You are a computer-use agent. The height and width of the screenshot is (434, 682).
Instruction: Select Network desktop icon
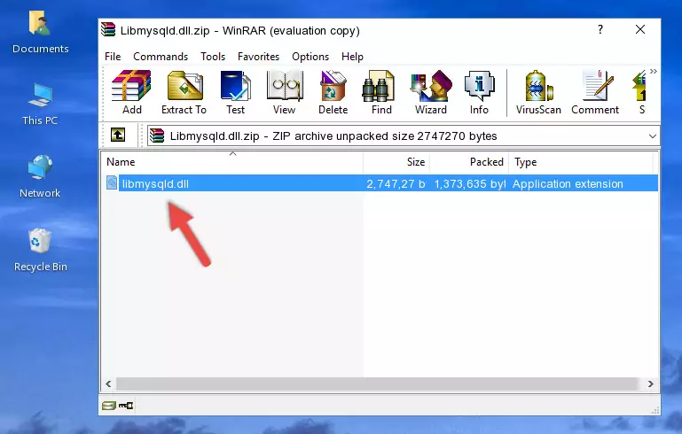[40, 176]
